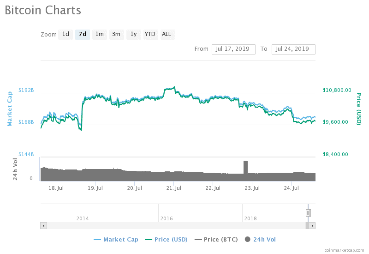The height and width of the screenshot is (254, 369).
Task: Click the 24h Vol axis title
Action: 15,169
